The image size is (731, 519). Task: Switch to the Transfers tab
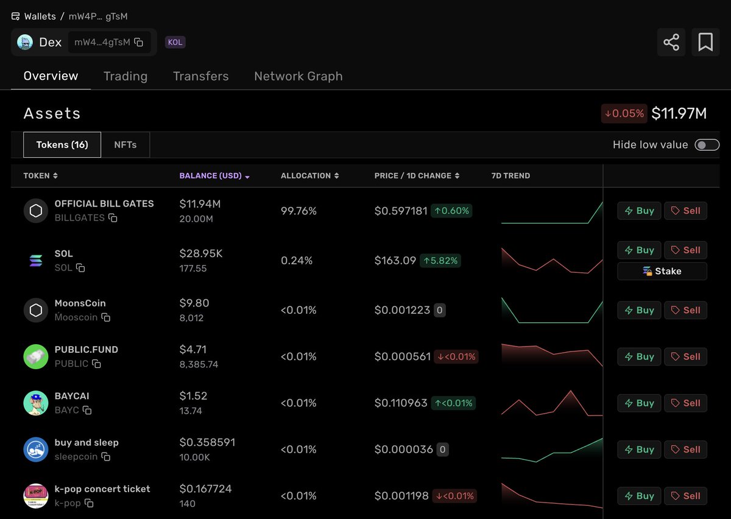tap(201, 76)
